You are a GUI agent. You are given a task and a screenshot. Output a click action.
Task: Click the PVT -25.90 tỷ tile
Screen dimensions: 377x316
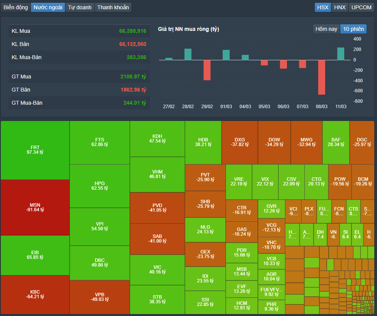click(x=205, y=177)
